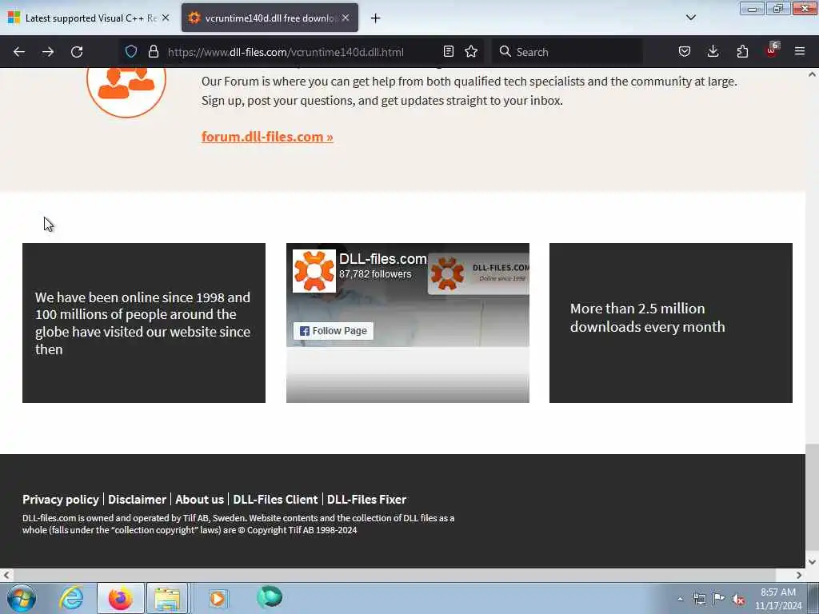Viewport: 819px width, 614px height.
Task: Open Windows Explorer from the taskbar
Action: 166,598
